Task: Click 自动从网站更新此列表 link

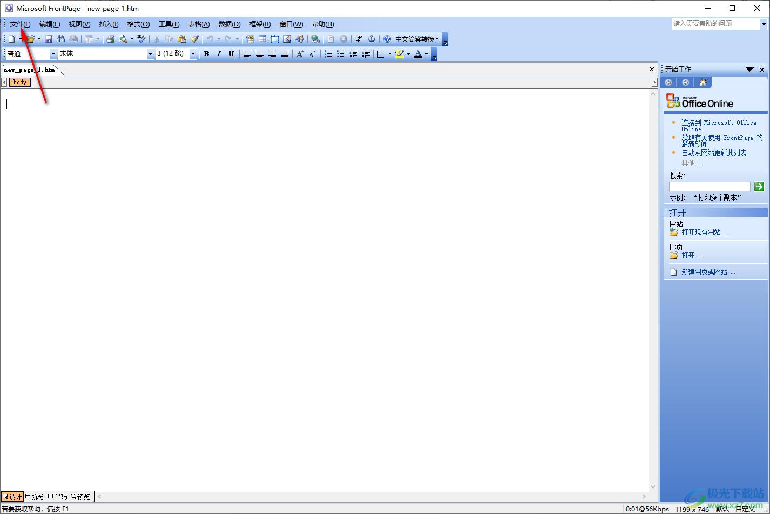Action: point(714,153)
